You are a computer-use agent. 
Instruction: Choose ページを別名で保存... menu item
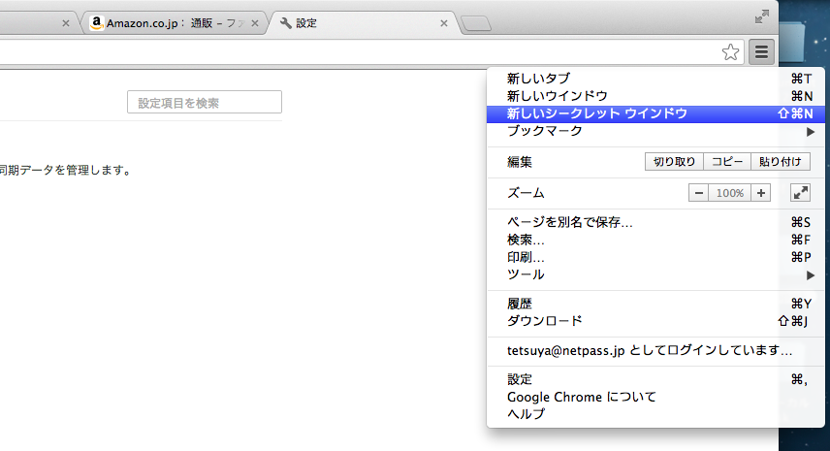pos(655,222)
